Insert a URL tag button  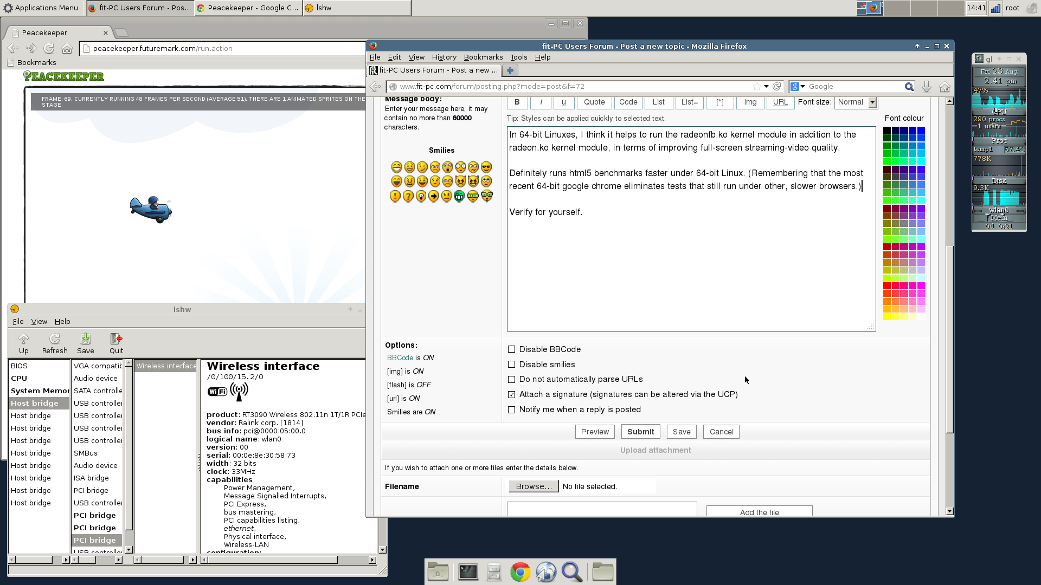780,102
